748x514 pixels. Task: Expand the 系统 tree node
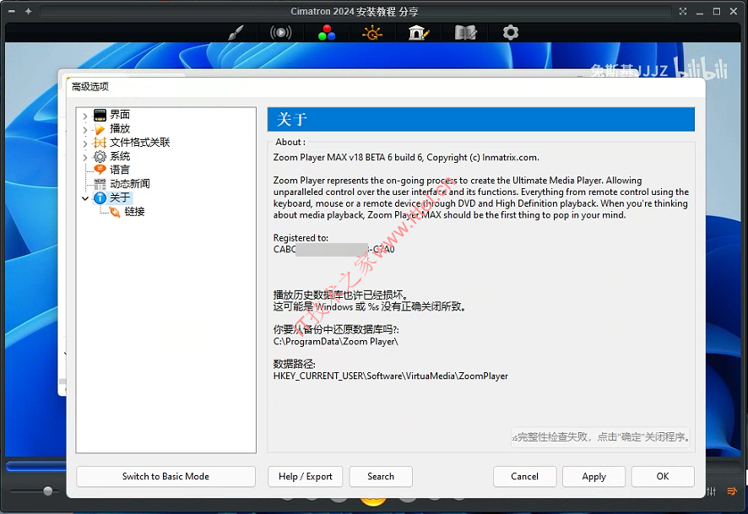85,157
